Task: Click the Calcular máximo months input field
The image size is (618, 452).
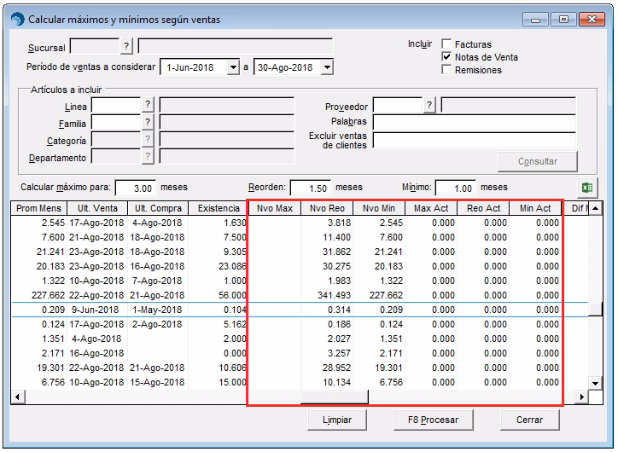Action: (x=135, y=188)
